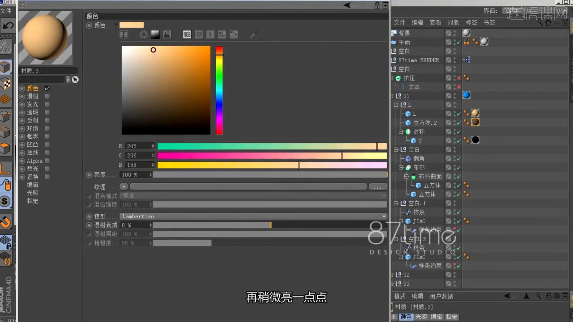Pick a color with the eyedropper
Screen dimensions: 573x322
pyautogui.click(x=253, y=34)
